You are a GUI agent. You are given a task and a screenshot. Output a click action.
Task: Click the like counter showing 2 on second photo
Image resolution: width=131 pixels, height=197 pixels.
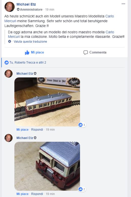pos(82,189)
